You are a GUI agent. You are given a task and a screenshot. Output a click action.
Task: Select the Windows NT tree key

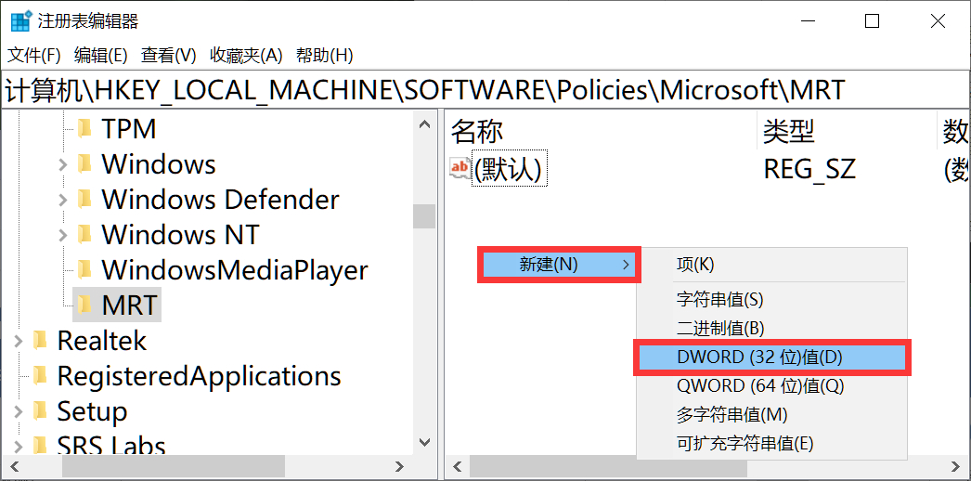click(180, 235)
